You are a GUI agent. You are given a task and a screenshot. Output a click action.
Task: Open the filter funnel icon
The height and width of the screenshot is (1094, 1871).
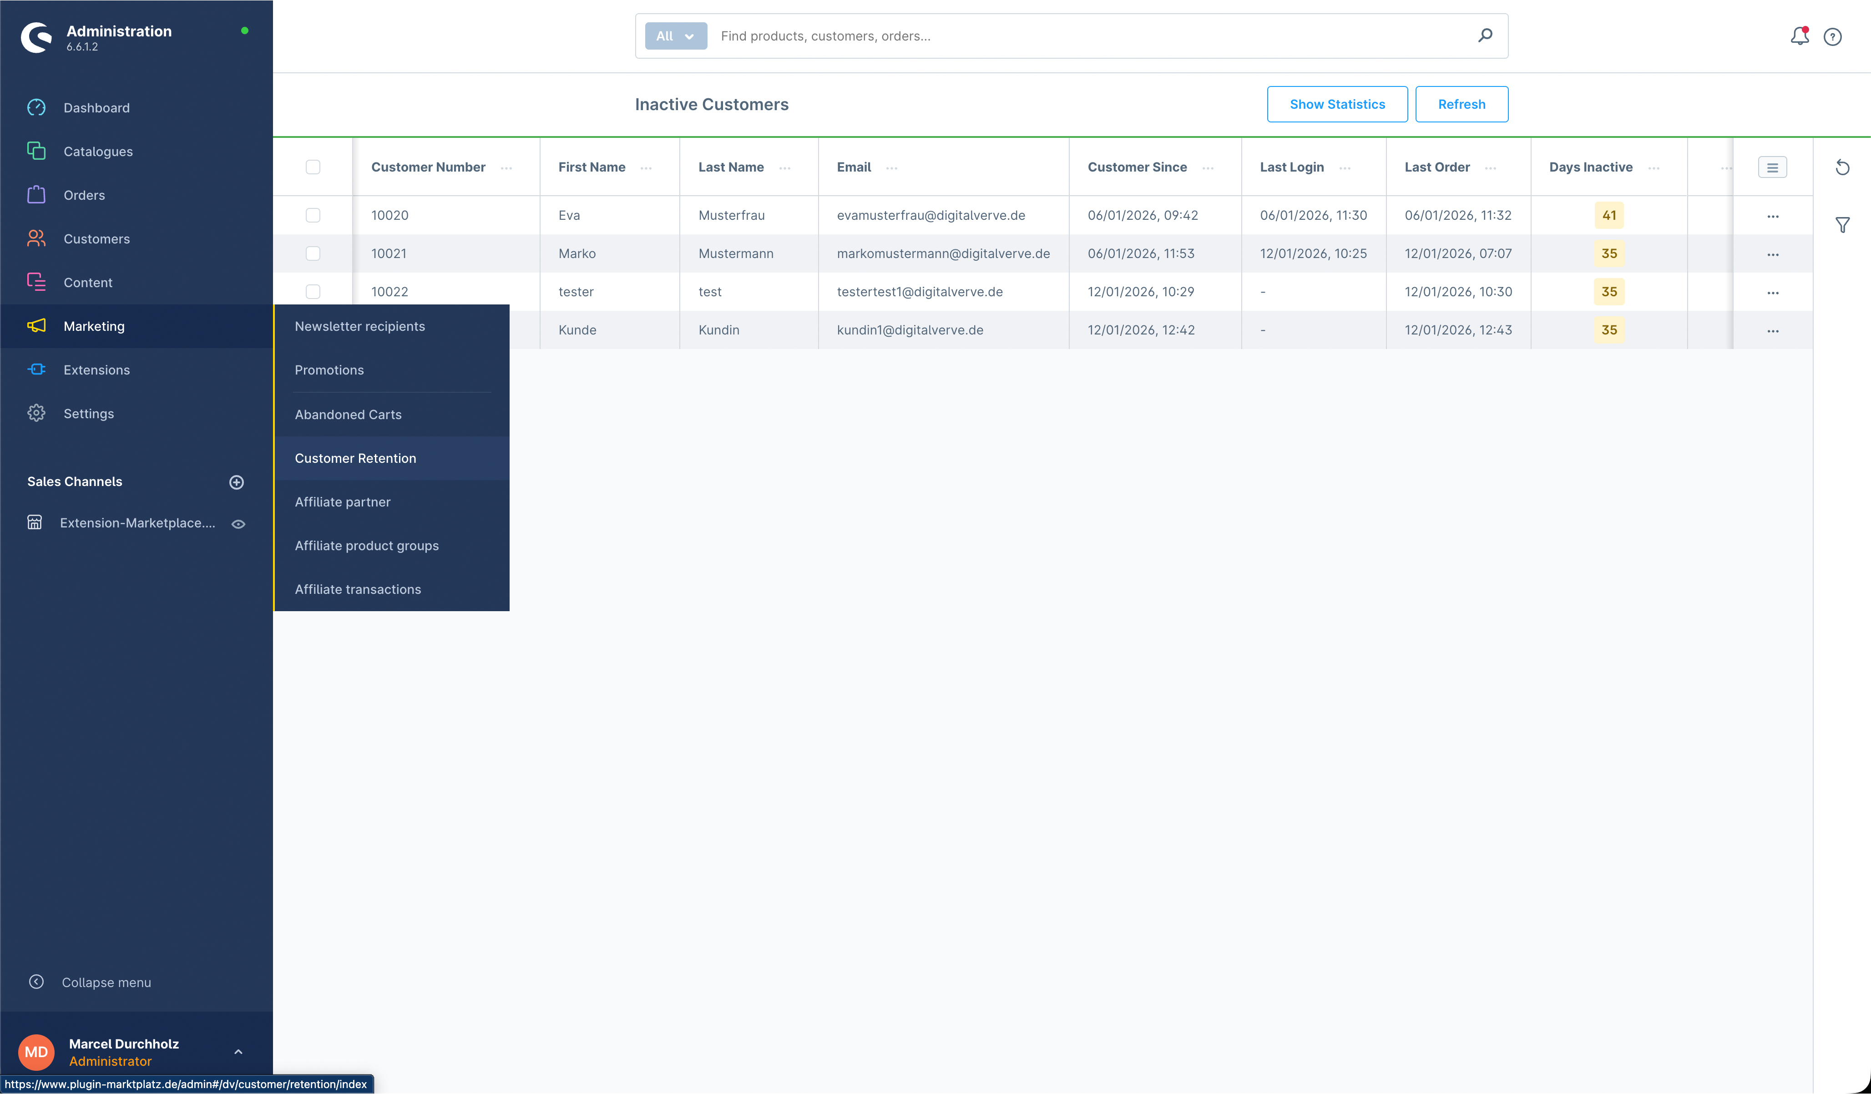click(1842, 224)
